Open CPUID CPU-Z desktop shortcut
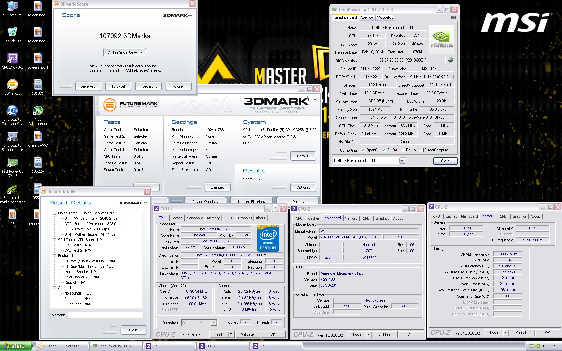Image resolution: width=562 pixels, height=351 pixels. [12, 61]
